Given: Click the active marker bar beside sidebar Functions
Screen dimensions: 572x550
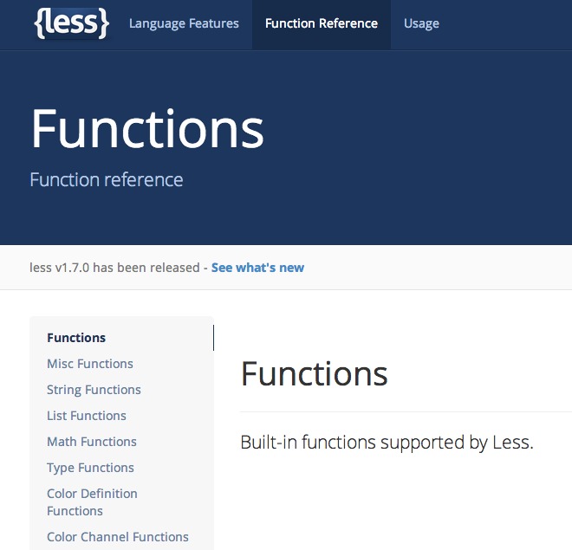Looking at the screenshot, I should click(213, 338).
